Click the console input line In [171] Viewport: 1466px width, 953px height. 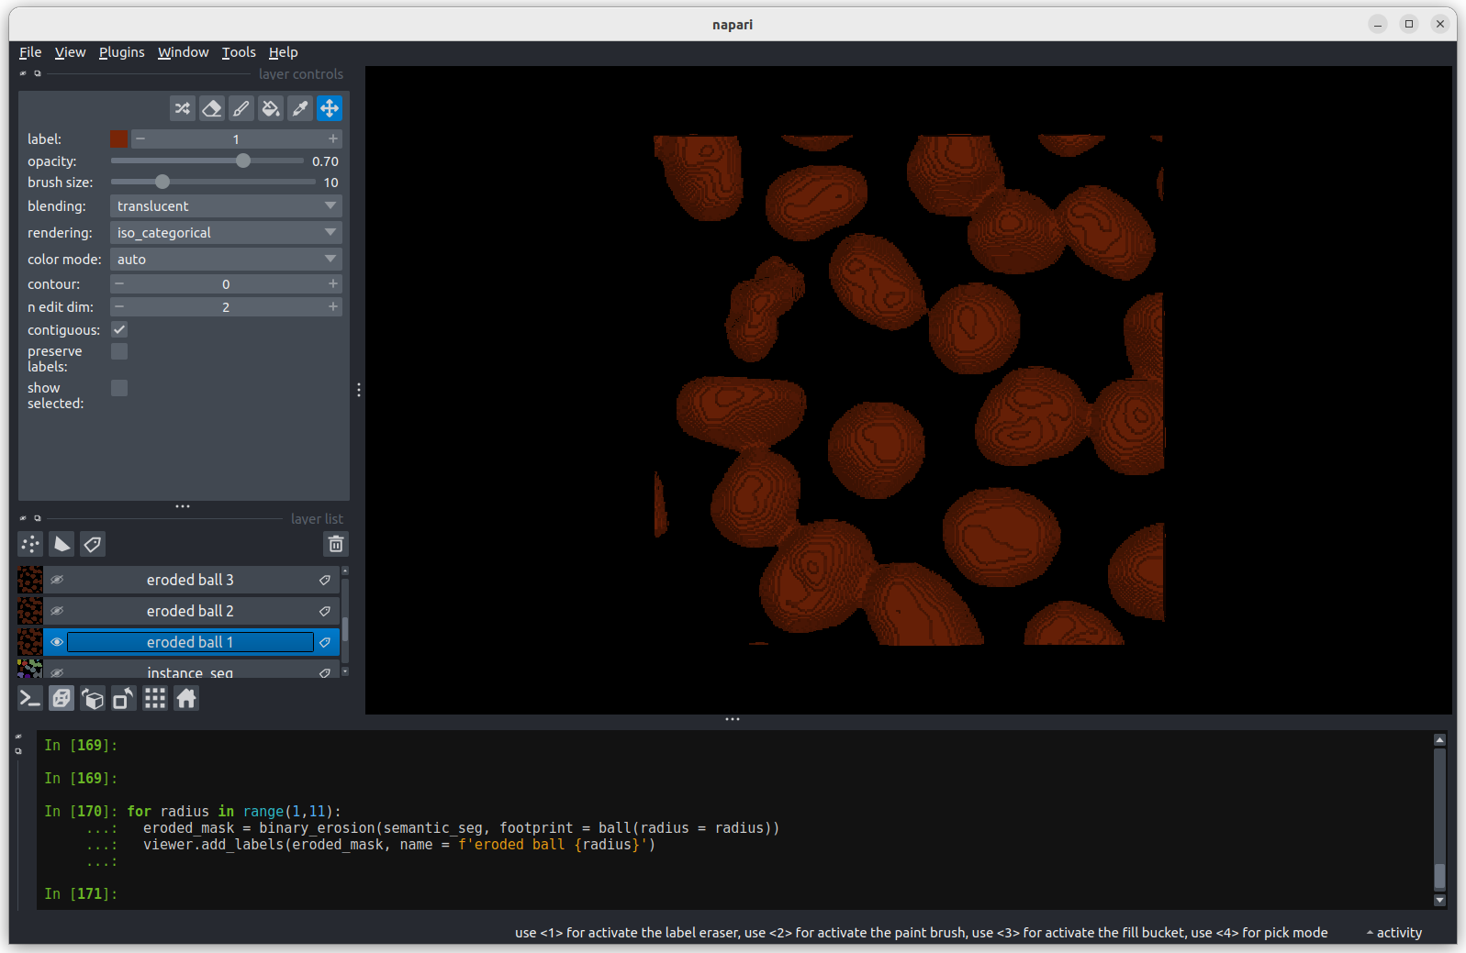734,893
